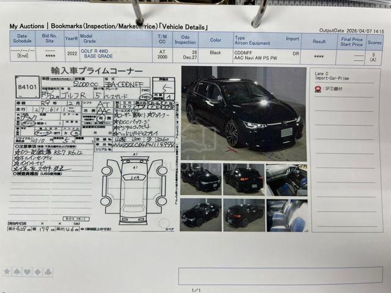391x293 pixels.
Task: Click the BASE GRADE text
Action: (x=98, y=56)
